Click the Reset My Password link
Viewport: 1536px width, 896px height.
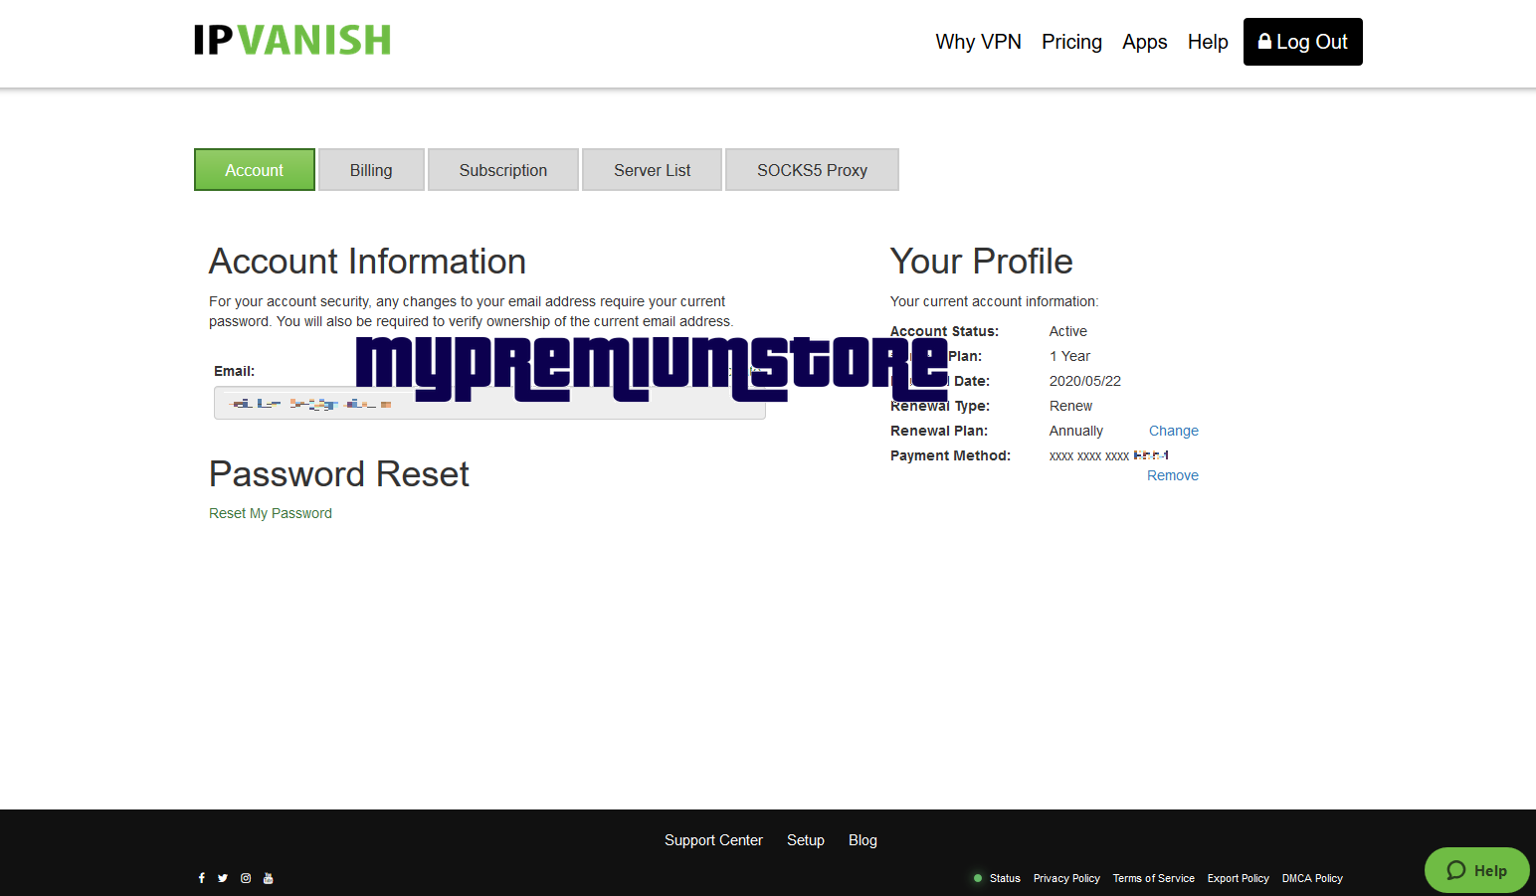[271, 513]
